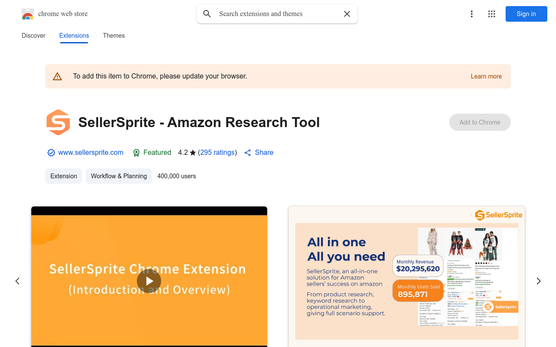Visit www.sellersprite.com link
Image resolution: width=556 pixels, height=347 pixels.
point(91,153)
